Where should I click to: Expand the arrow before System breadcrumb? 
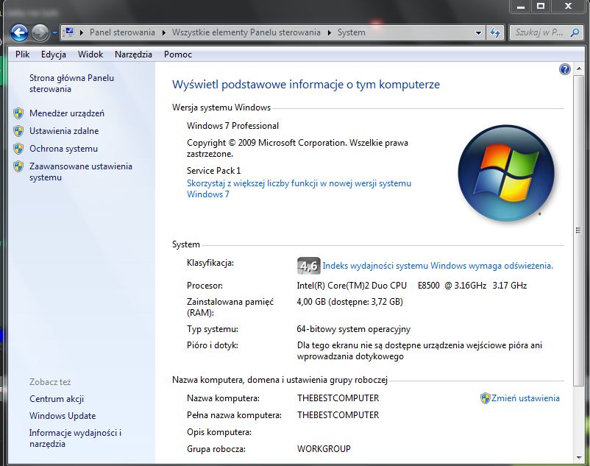330,32
